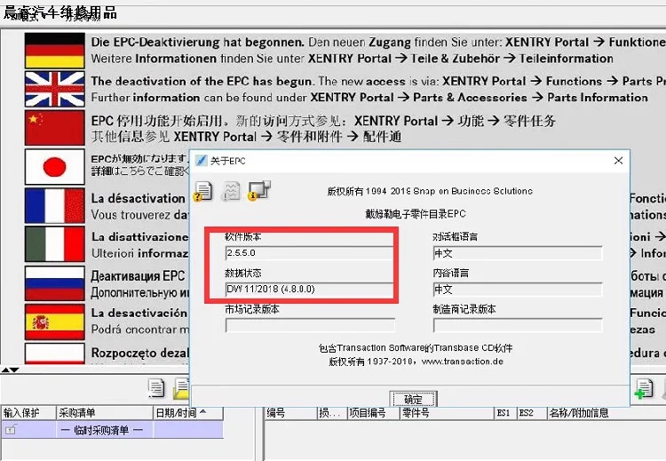This screenshot has width=666, height=461.
Task: Click the Polish flag icon
Action: (x=55, y=354)
